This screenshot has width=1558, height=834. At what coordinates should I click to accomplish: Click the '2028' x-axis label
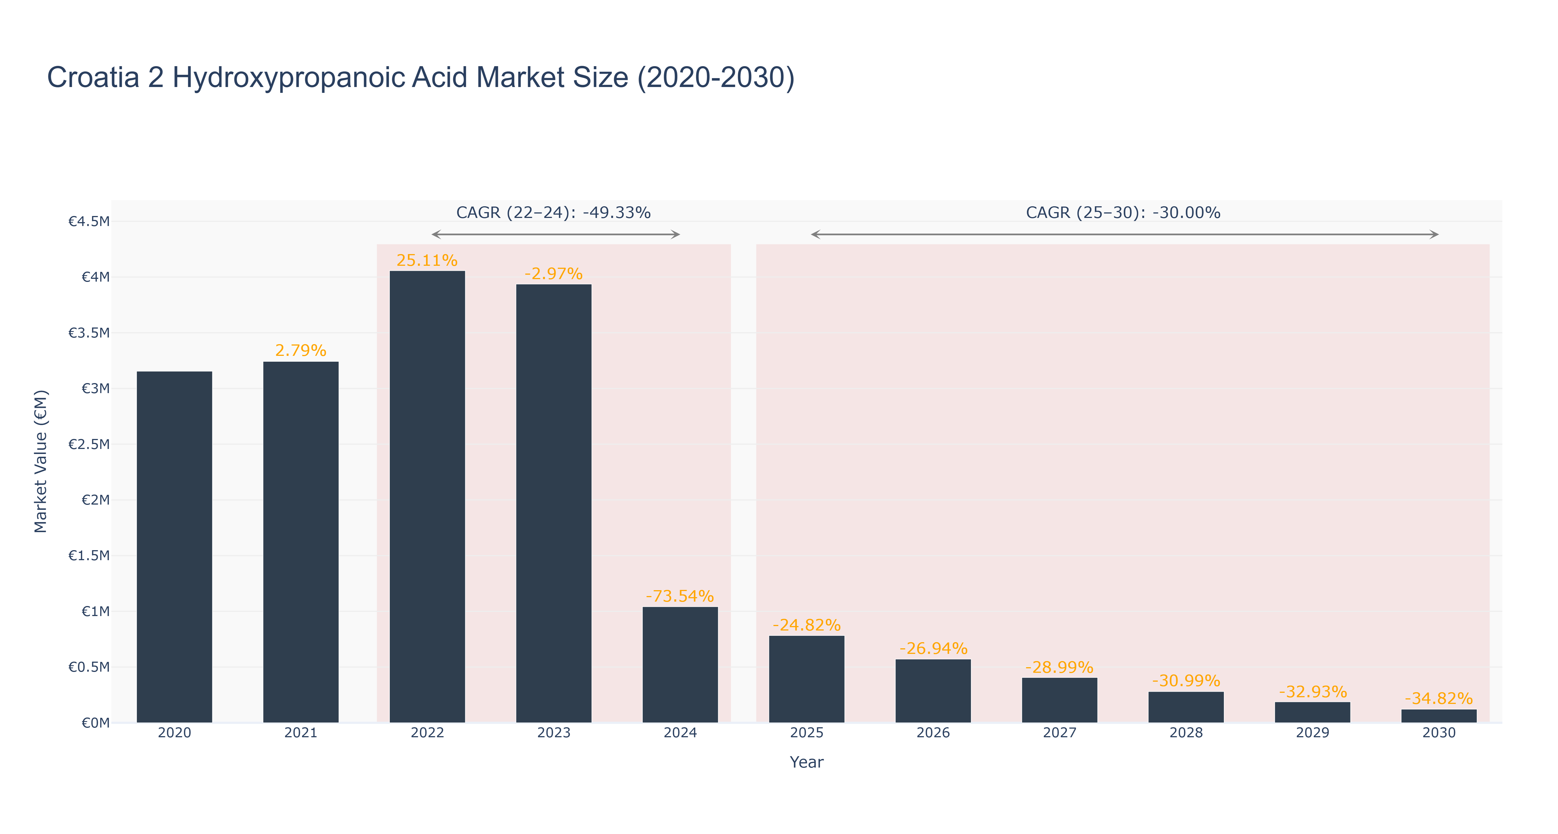pyautogui.click(x=1185, y=733)
